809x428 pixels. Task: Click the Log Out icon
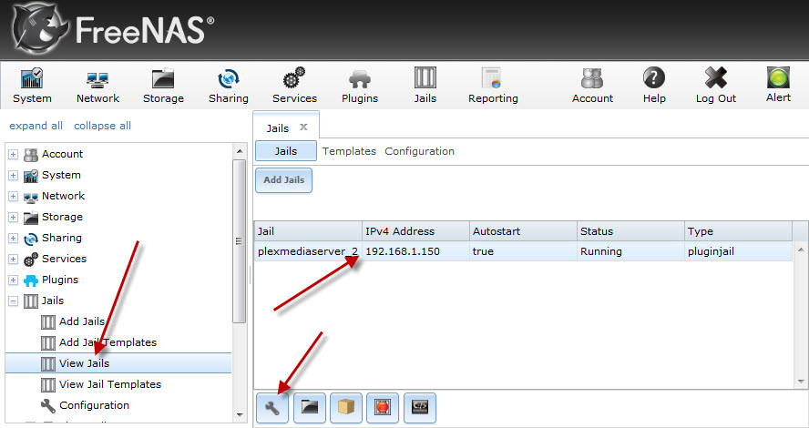coord(715,86)
